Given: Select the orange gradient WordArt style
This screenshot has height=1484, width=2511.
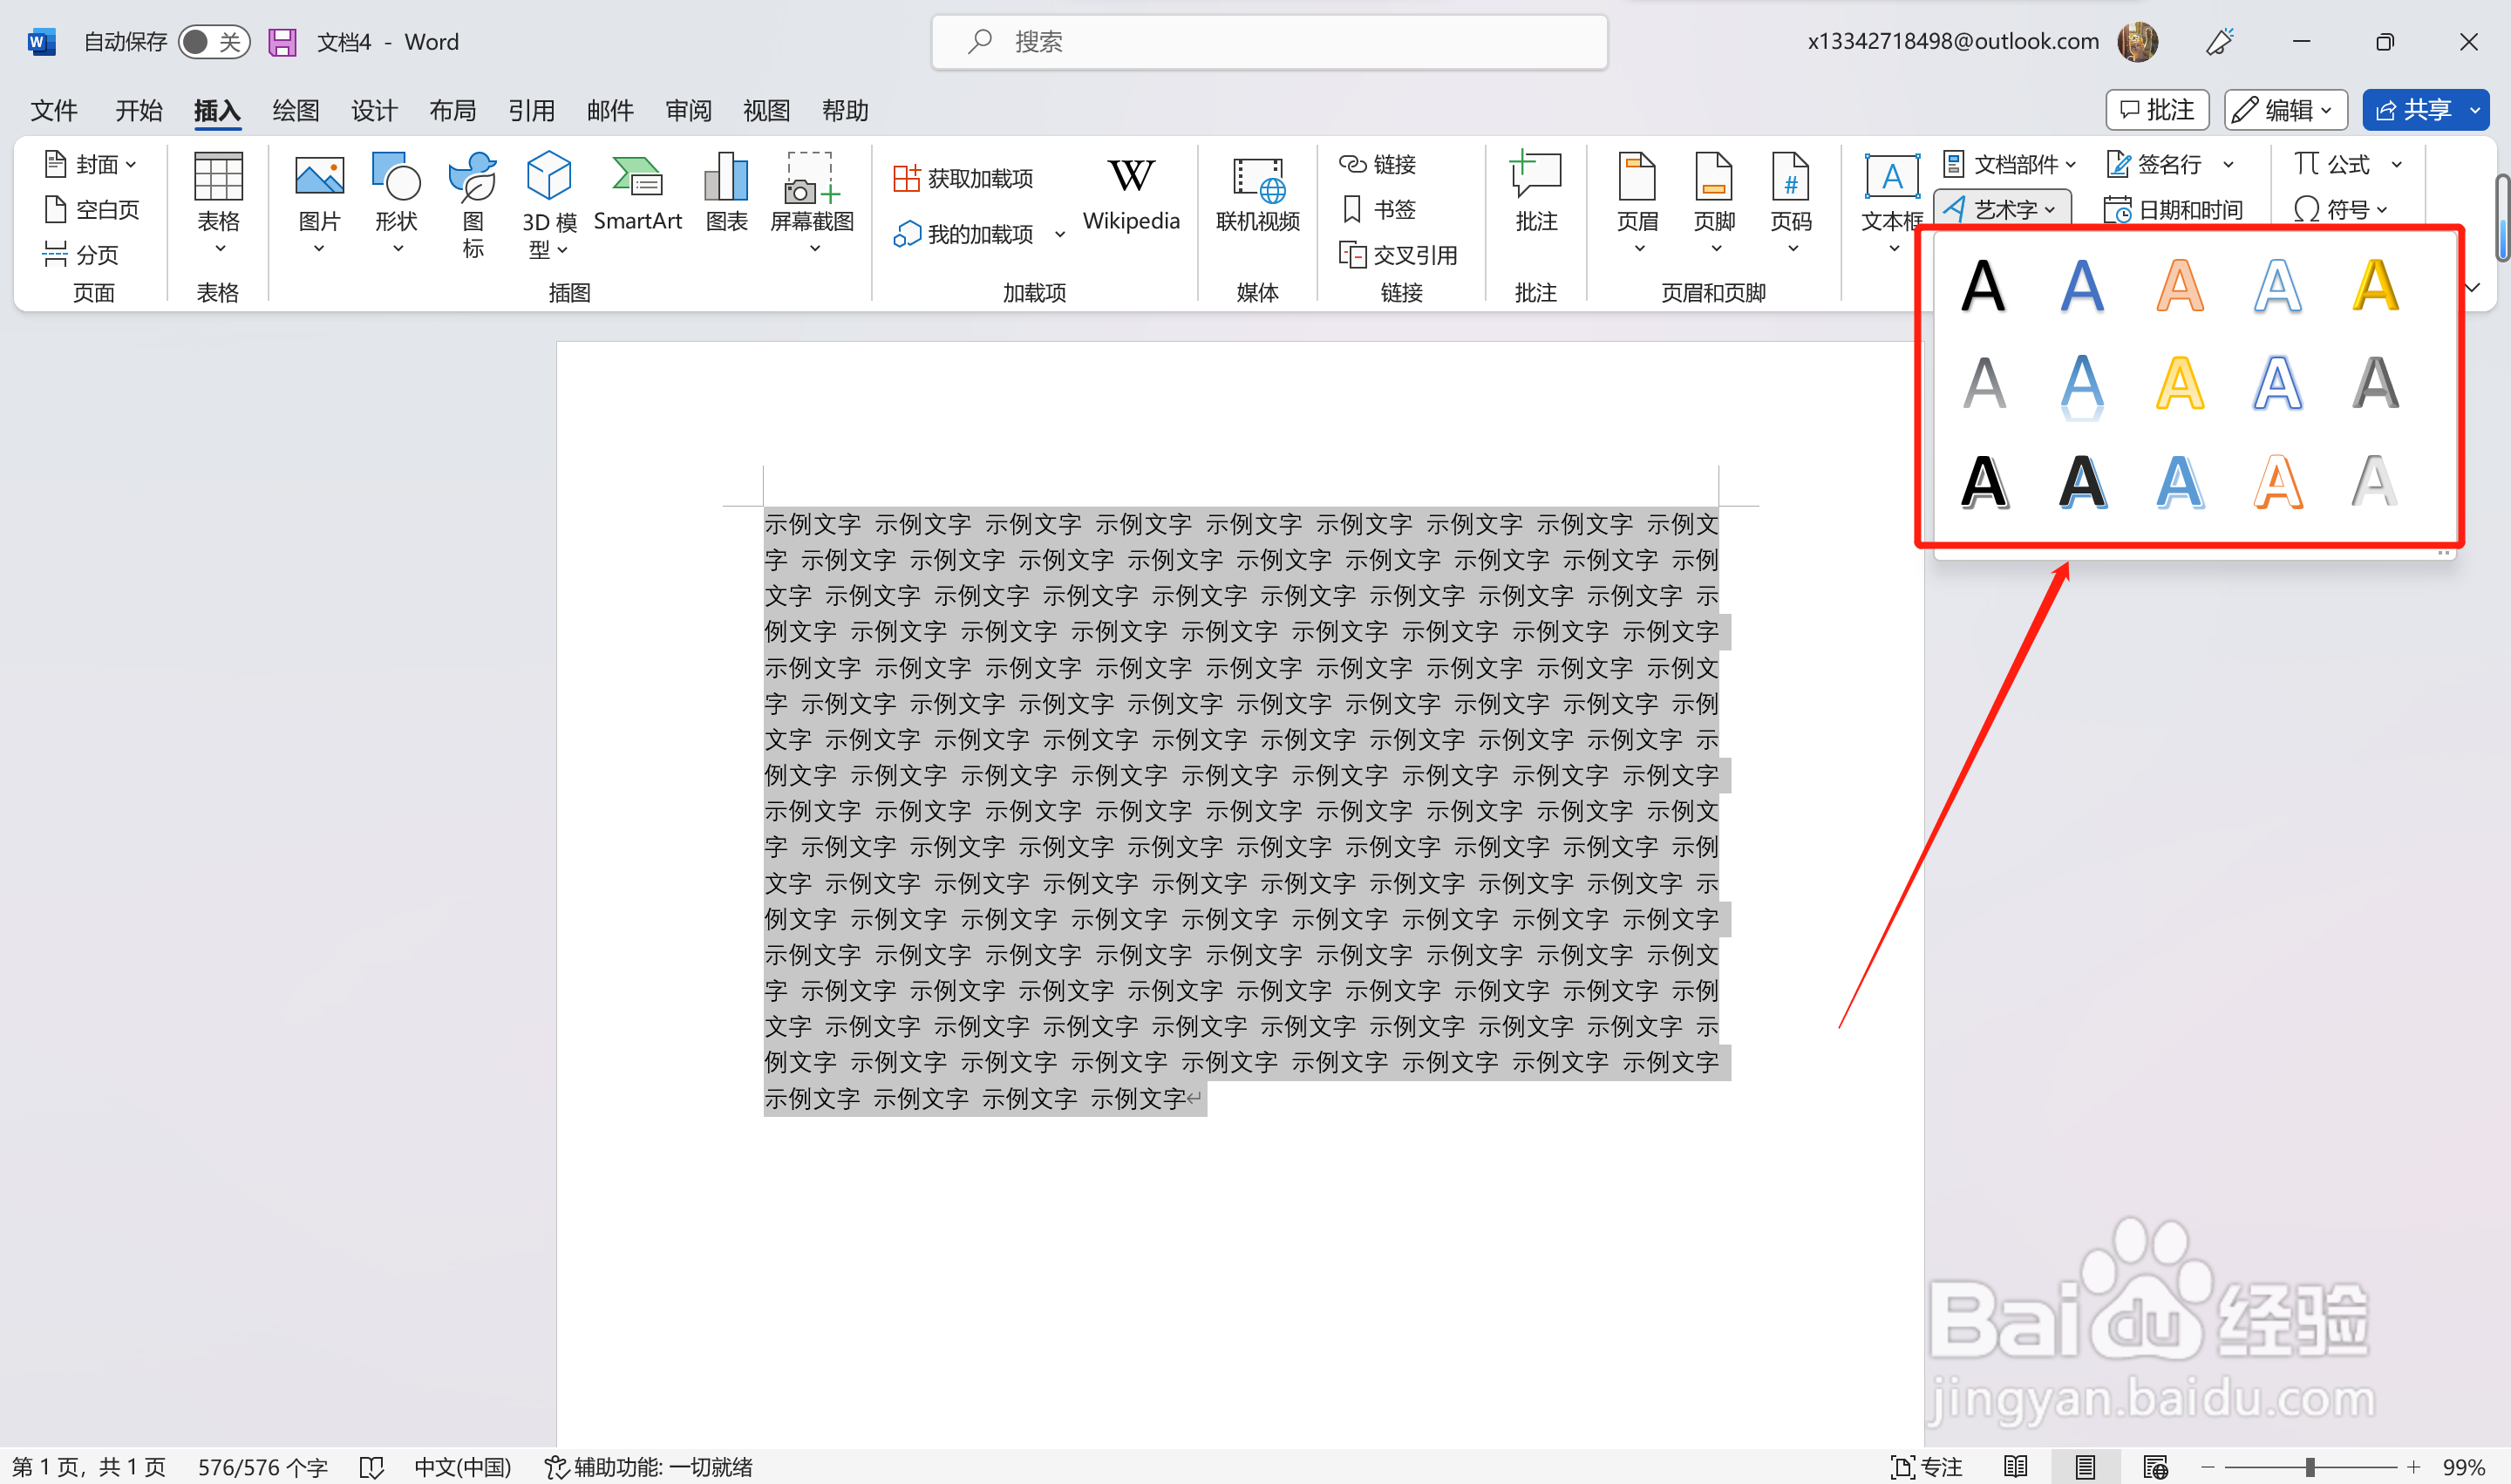Looking at the screenshot, I should (x=2179, y=286).
